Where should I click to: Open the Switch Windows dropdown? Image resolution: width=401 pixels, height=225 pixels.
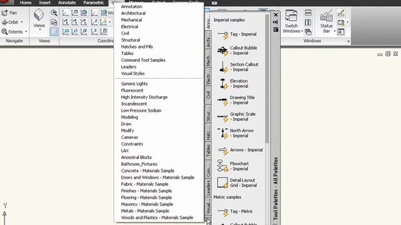302,31
